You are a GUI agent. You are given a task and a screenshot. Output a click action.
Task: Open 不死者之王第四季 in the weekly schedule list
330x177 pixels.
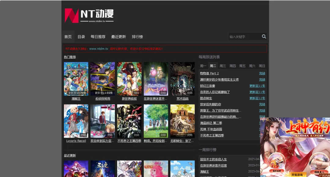(212, 135)
